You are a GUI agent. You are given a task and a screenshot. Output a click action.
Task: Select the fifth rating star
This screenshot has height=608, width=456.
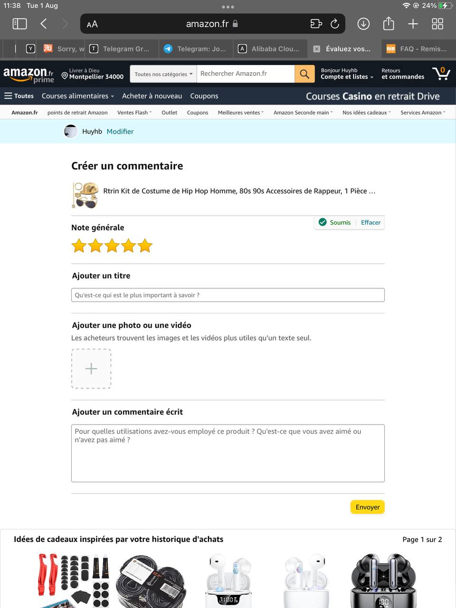pos(145,246)
